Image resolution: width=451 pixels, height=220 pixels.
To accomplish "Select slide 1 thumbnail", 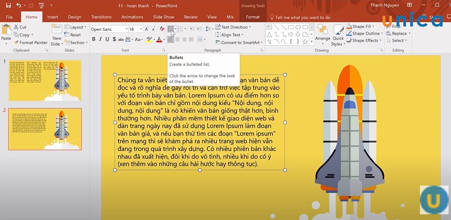I will click(x=45, y=80).
